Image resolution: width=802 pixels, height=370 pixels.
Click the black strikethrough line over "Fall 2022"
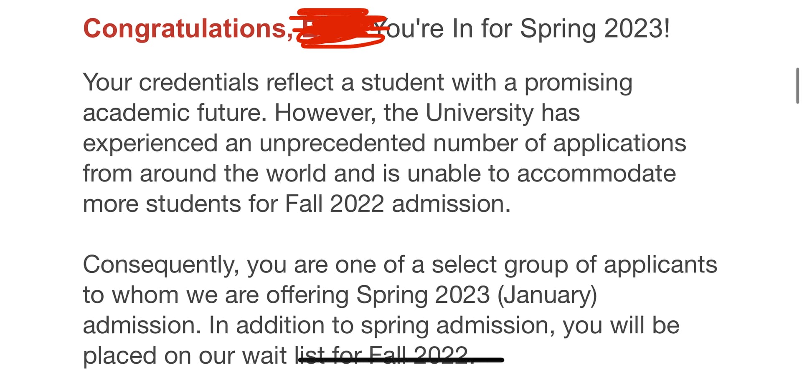[x=401, y=359]
